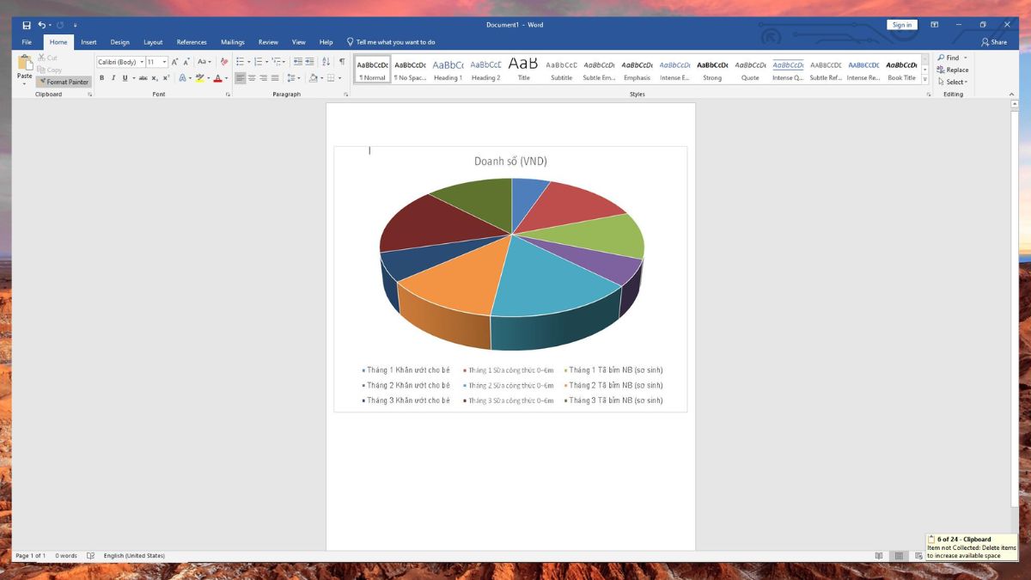
Task: Click the Save icon in title bar
Action: click(x=27, y=25)
